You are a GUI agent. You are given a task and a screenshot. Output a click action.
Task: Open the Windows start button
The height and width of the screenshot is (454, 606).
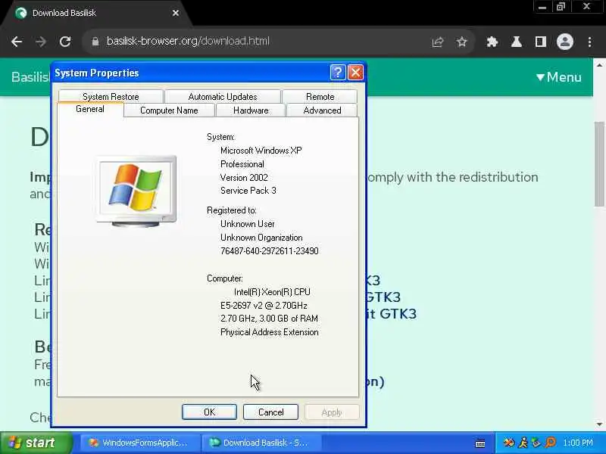coord(36,443)
